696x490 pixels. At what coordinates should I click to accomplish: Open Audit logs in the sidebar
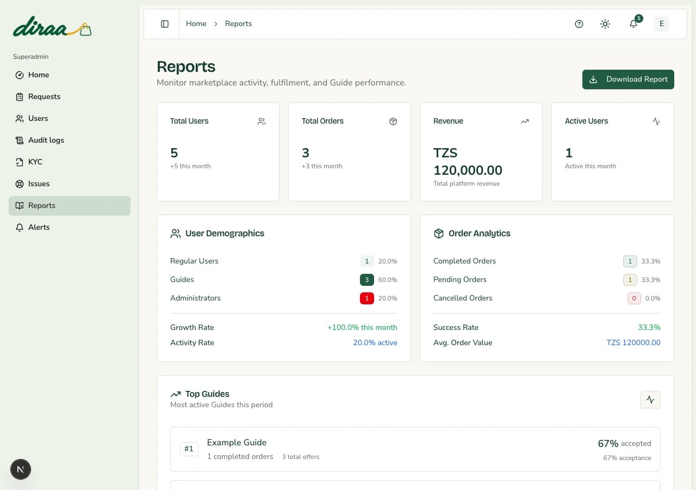pyautogui.click(x=70, y=140)
